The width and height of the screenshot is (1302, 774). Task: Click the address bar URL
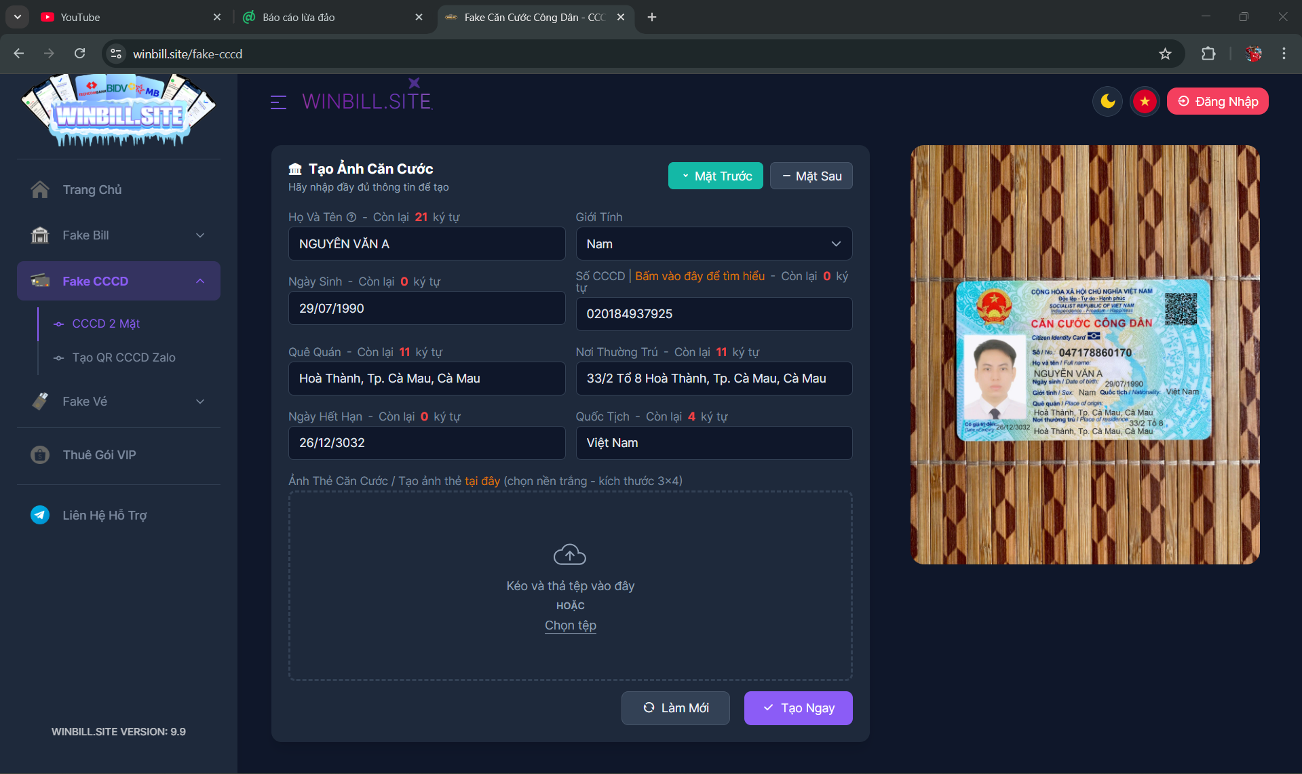tap(187, 54)
